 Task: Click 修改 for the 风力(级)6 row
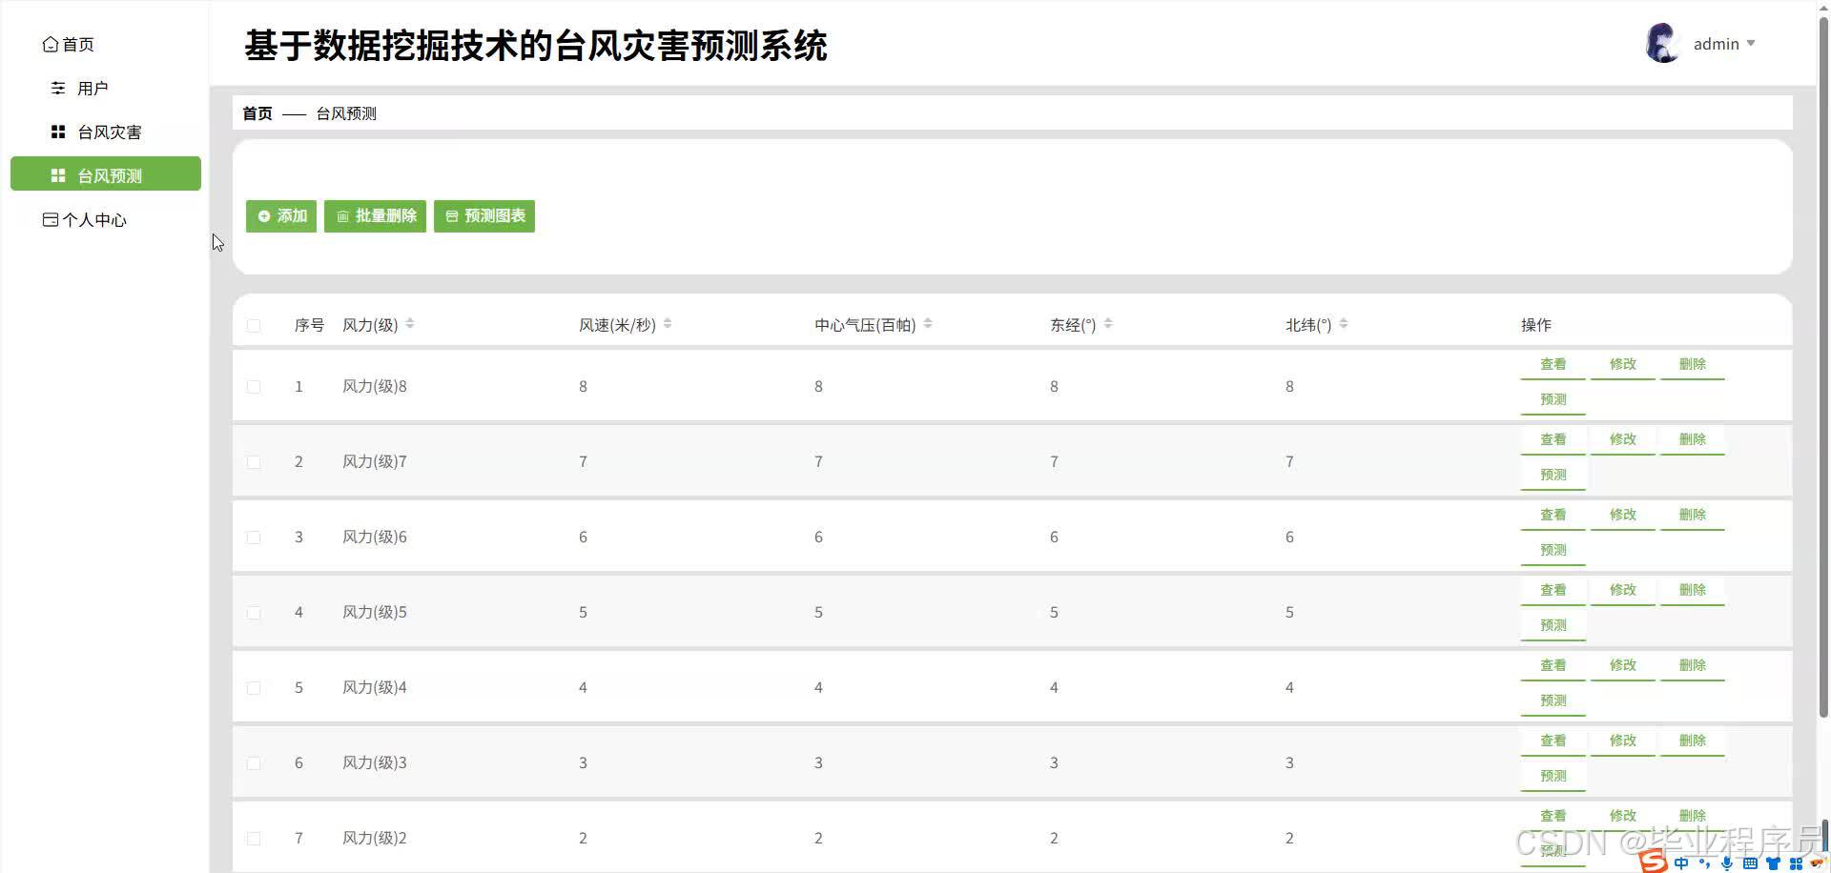point(1623,515)
